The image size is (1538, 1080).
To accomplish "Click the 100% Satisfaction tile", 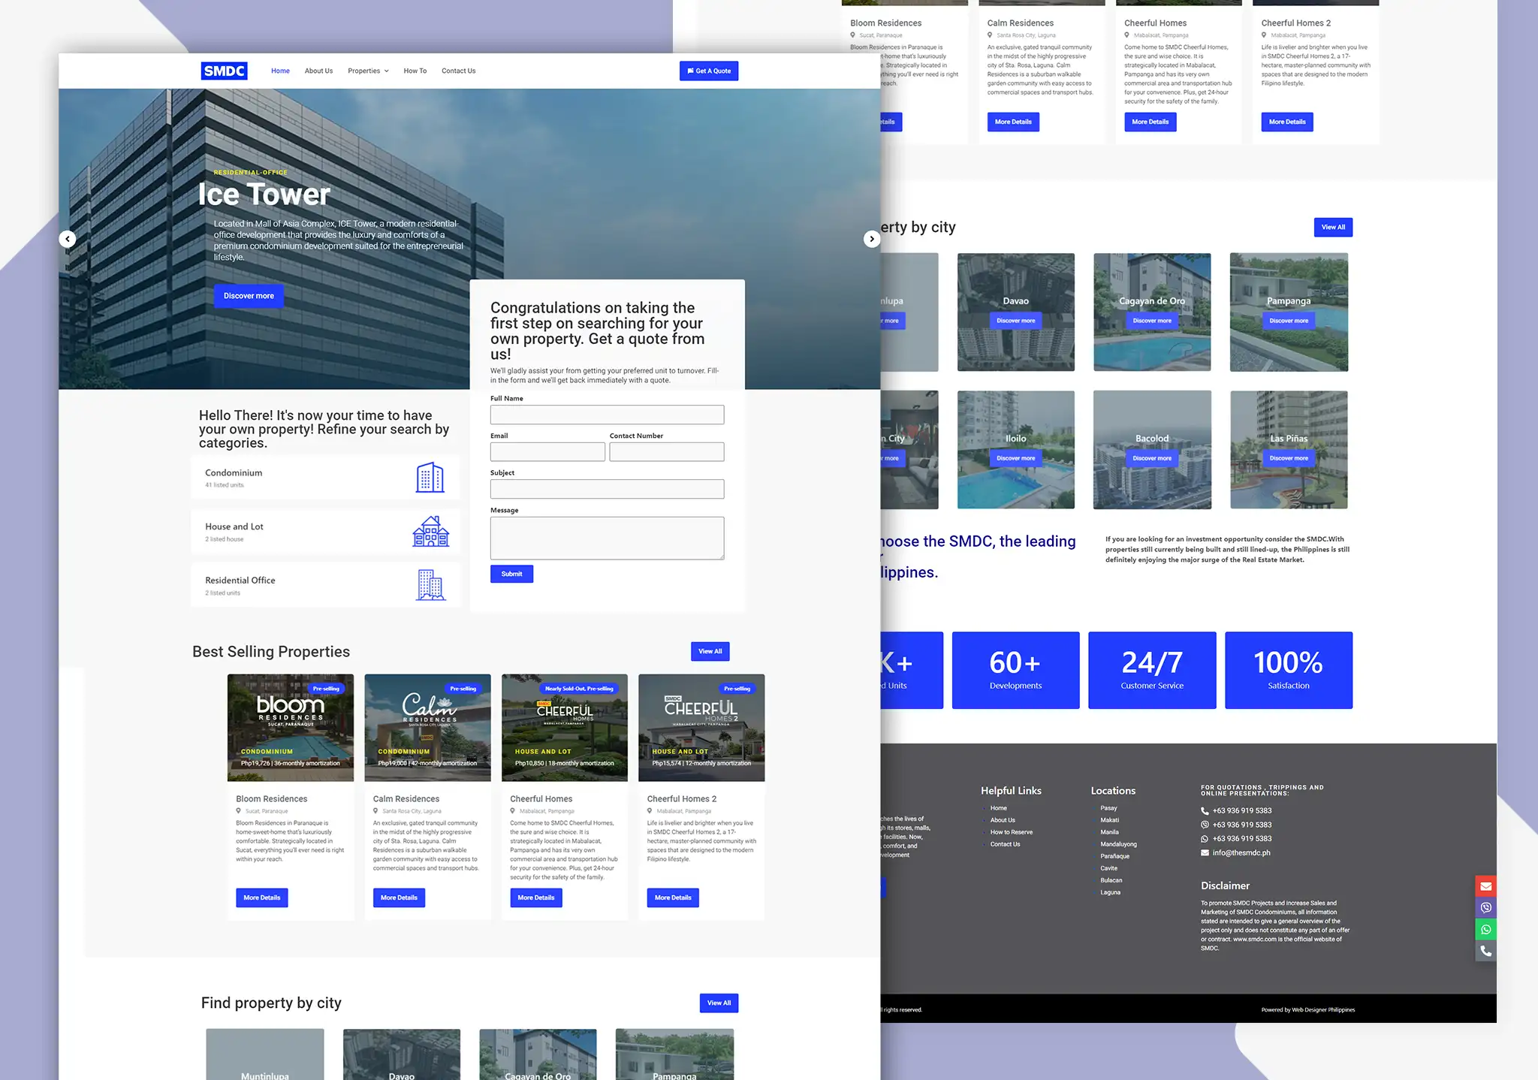I will (x=1289, y=670).
